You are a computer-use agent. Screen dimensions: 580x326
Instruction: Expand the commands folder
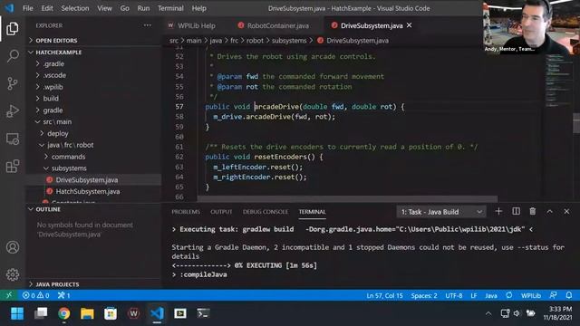68,157
